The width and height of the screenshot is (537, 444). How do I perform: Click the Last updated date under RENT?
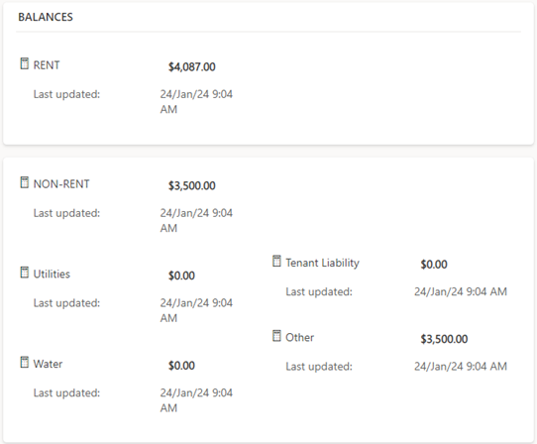(x=196, y=102)
